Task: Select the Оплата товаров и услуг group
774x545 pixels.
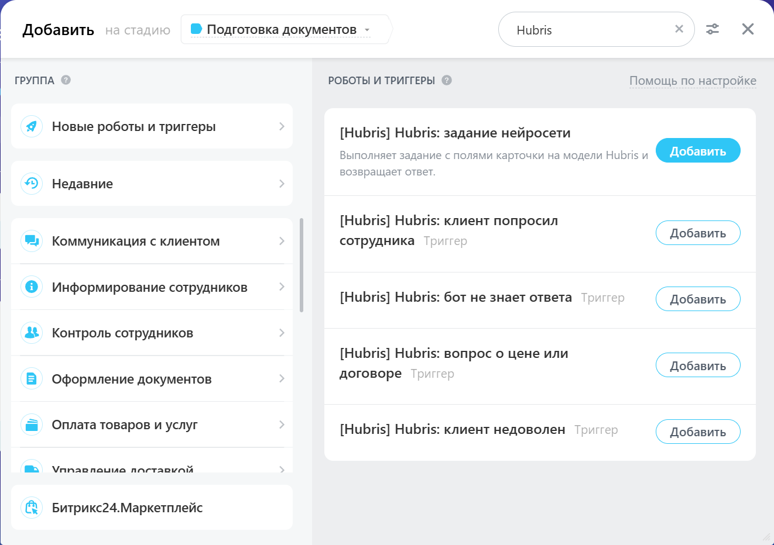Action: pos(152,425)
